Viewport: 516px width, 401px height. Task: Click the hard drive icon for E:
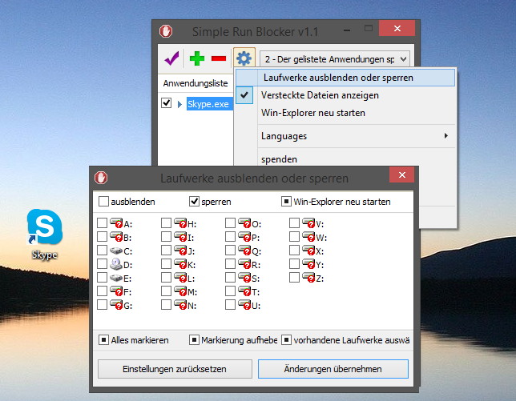(116, 278)
